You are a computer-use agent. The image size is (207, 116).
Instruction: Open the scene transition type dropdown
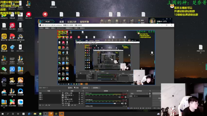(x=139, y=94)
